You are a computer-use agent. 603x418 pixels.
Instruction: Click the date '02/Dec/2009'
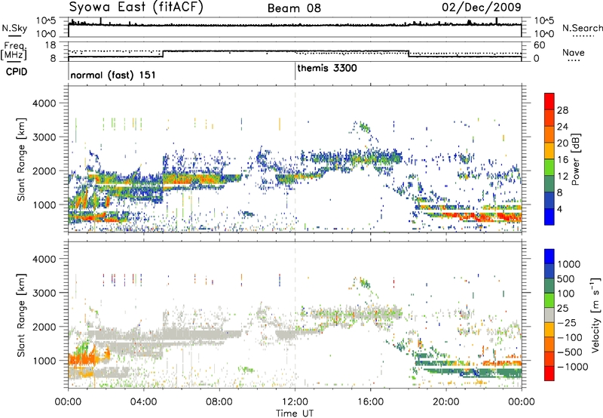coord(482,8)
